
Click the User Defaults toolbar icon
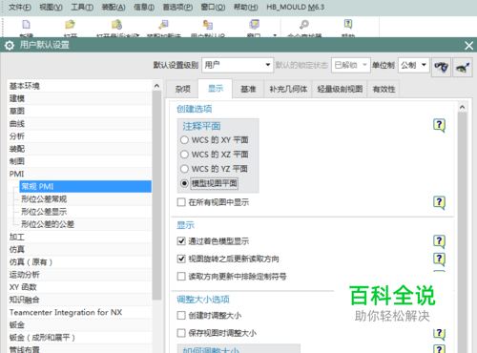(x=208, y=25)
